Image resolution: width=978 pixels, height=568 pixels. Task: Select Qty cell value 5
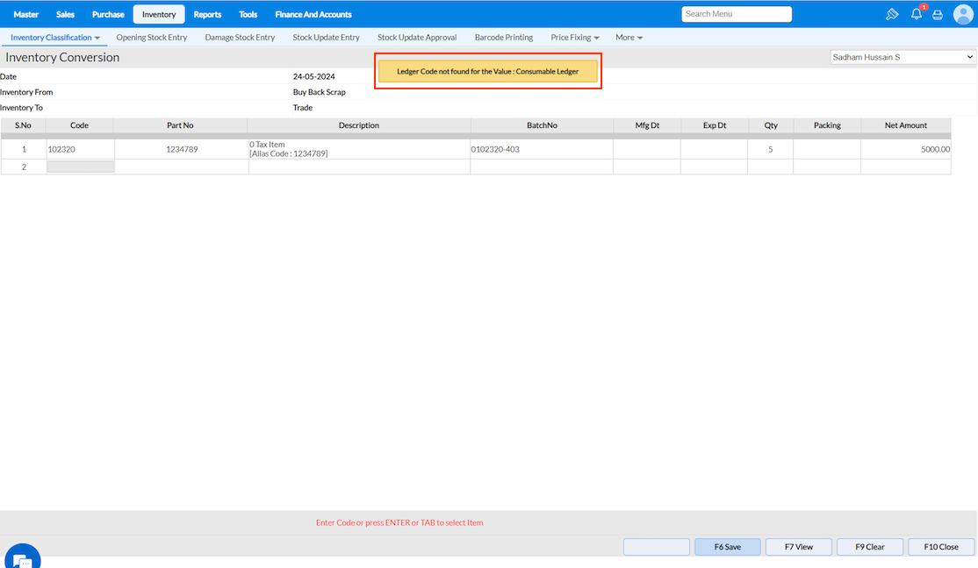(770, 150)
